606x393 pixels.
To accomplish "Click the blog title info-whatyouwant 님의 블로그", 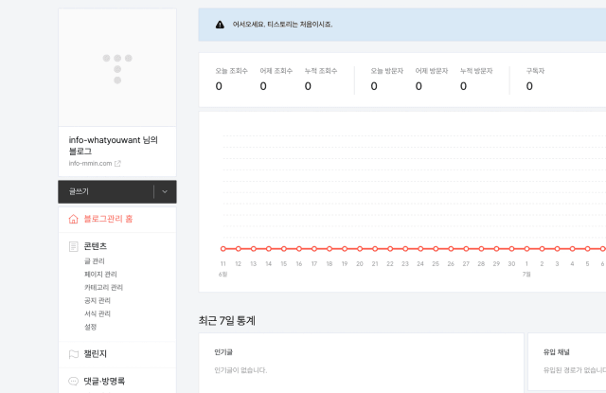I will [x=114, y=145].
